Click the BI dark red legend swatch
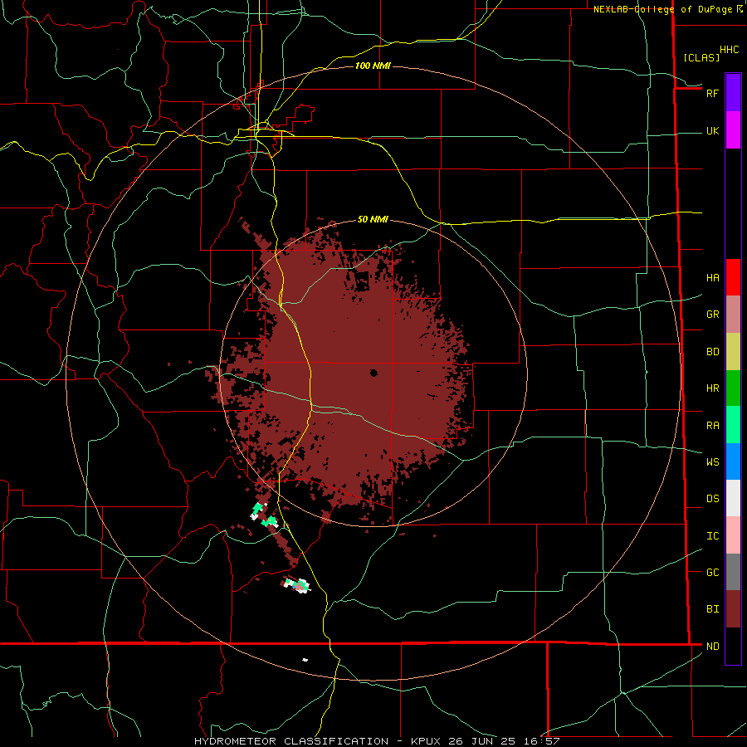 point(733,609)
